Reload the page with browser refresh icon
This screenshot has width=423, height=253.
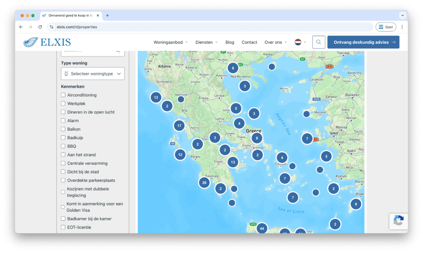pyautogui.click(x=40, y=27)
